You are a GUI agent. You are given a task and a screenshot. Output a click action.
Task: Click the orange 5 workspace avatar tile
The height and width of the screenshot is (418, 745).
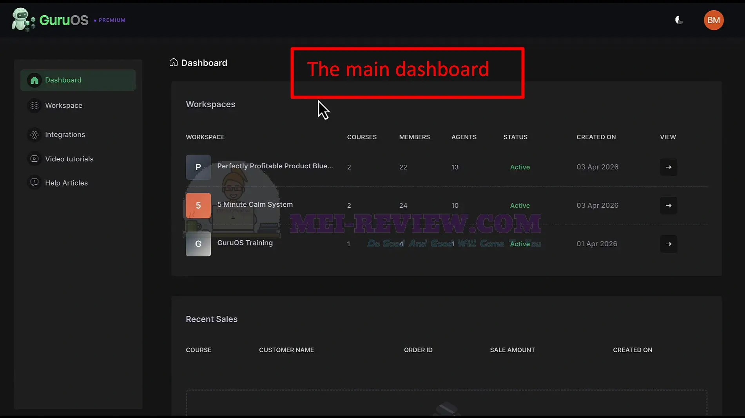[198, 205]
